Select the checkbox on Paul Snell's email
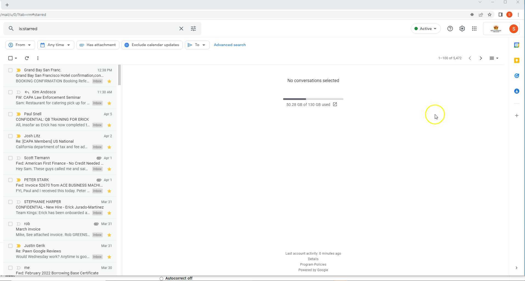This screenshot has width=525, height=281. [10, 114]
